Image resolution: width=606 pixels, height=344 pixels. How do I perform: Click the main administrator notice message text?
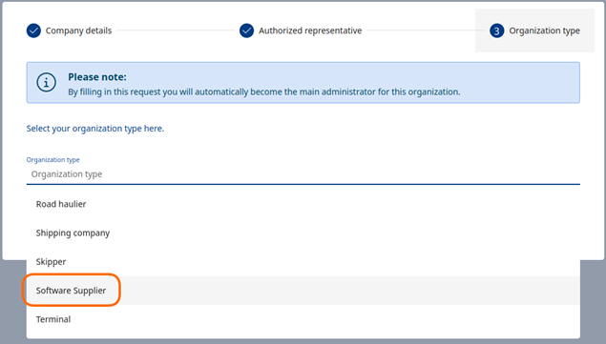point(264,91)
